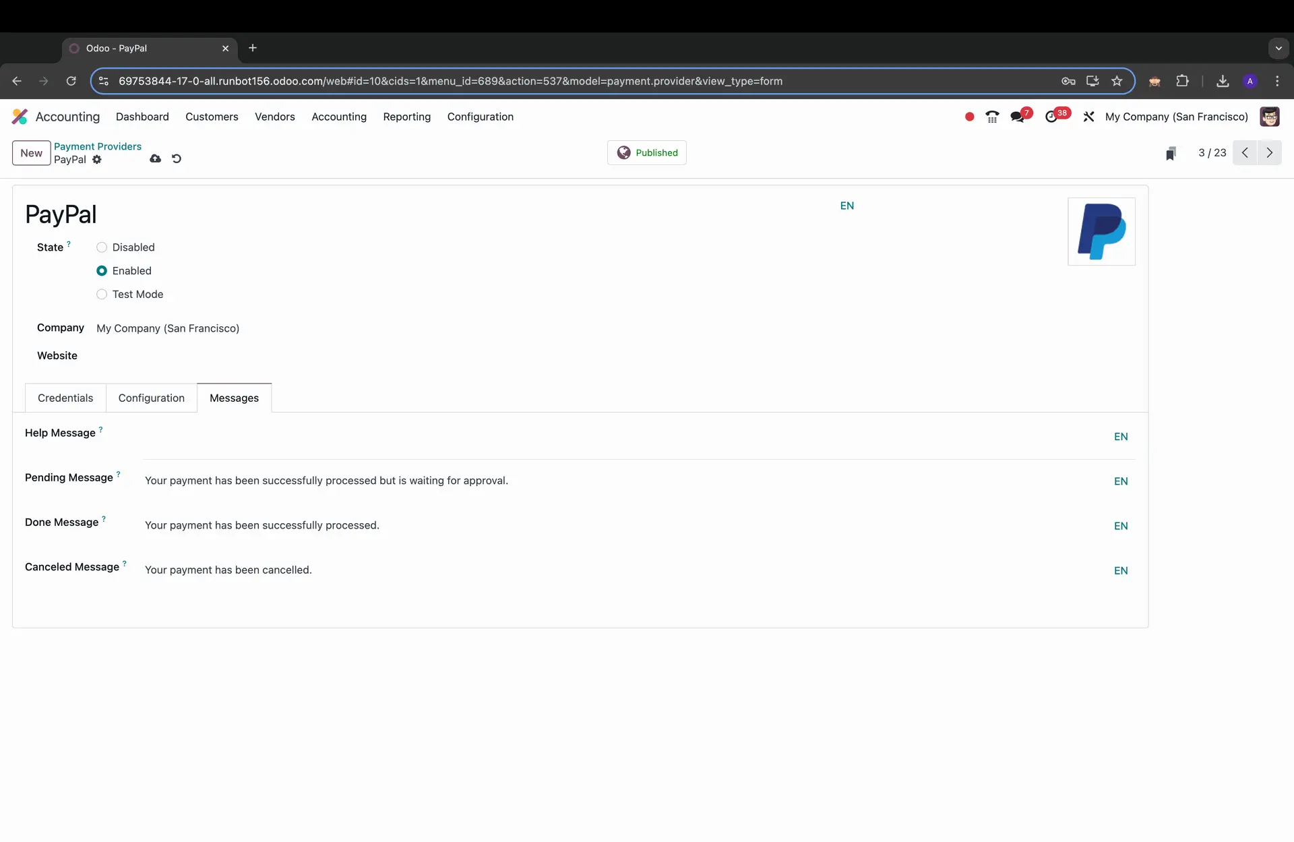Screen dimensions: 1294x842
Task: Open the Vendors menu
Action: click(275, 117)
